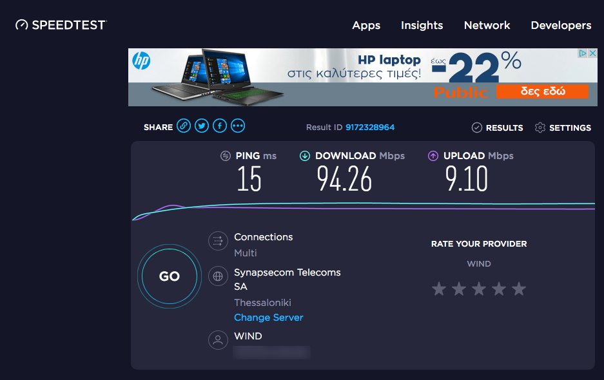Open the Developers menu
Screen dimensions: 604x380
click(x=561, y=26)
